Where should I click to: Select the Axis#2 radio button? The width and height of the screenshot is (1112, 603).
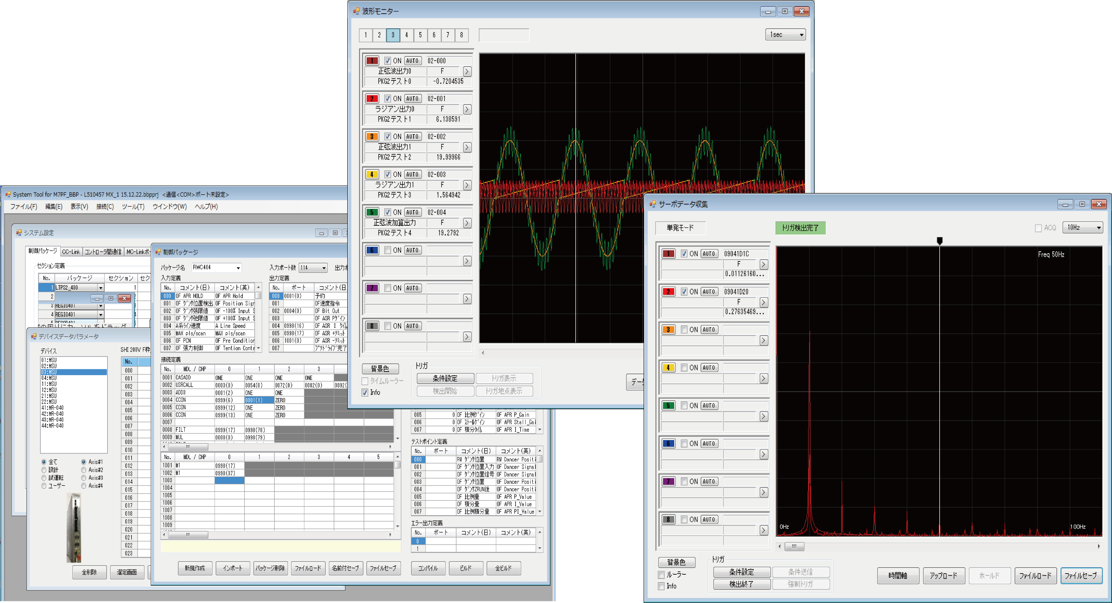point(83,470)
